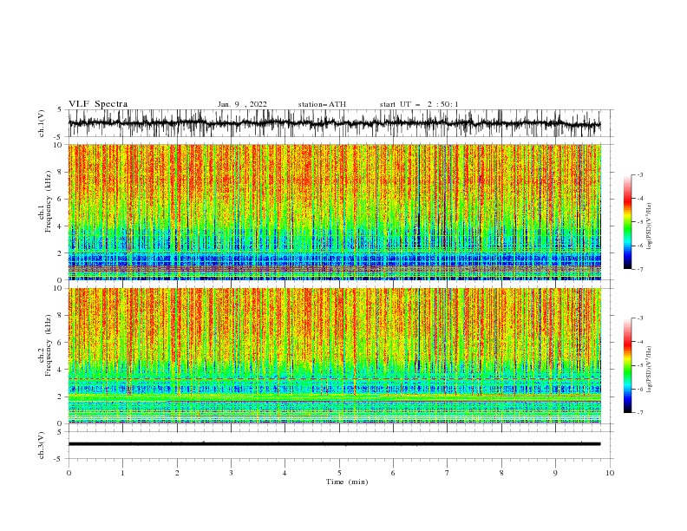The image size is (687, 531).
Task: Click the ch.2 frequency tick label "2"
Action: (x=60, y=397)
